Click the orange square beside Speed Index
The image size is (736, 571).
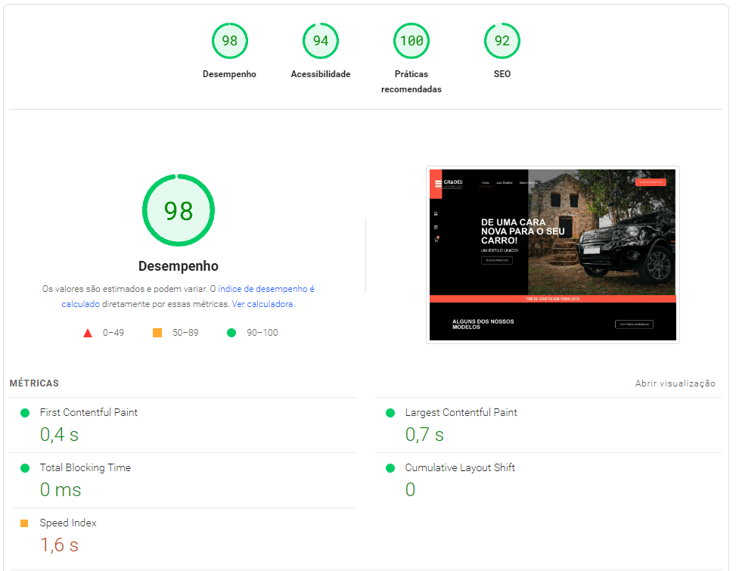(x=24, y=523)
